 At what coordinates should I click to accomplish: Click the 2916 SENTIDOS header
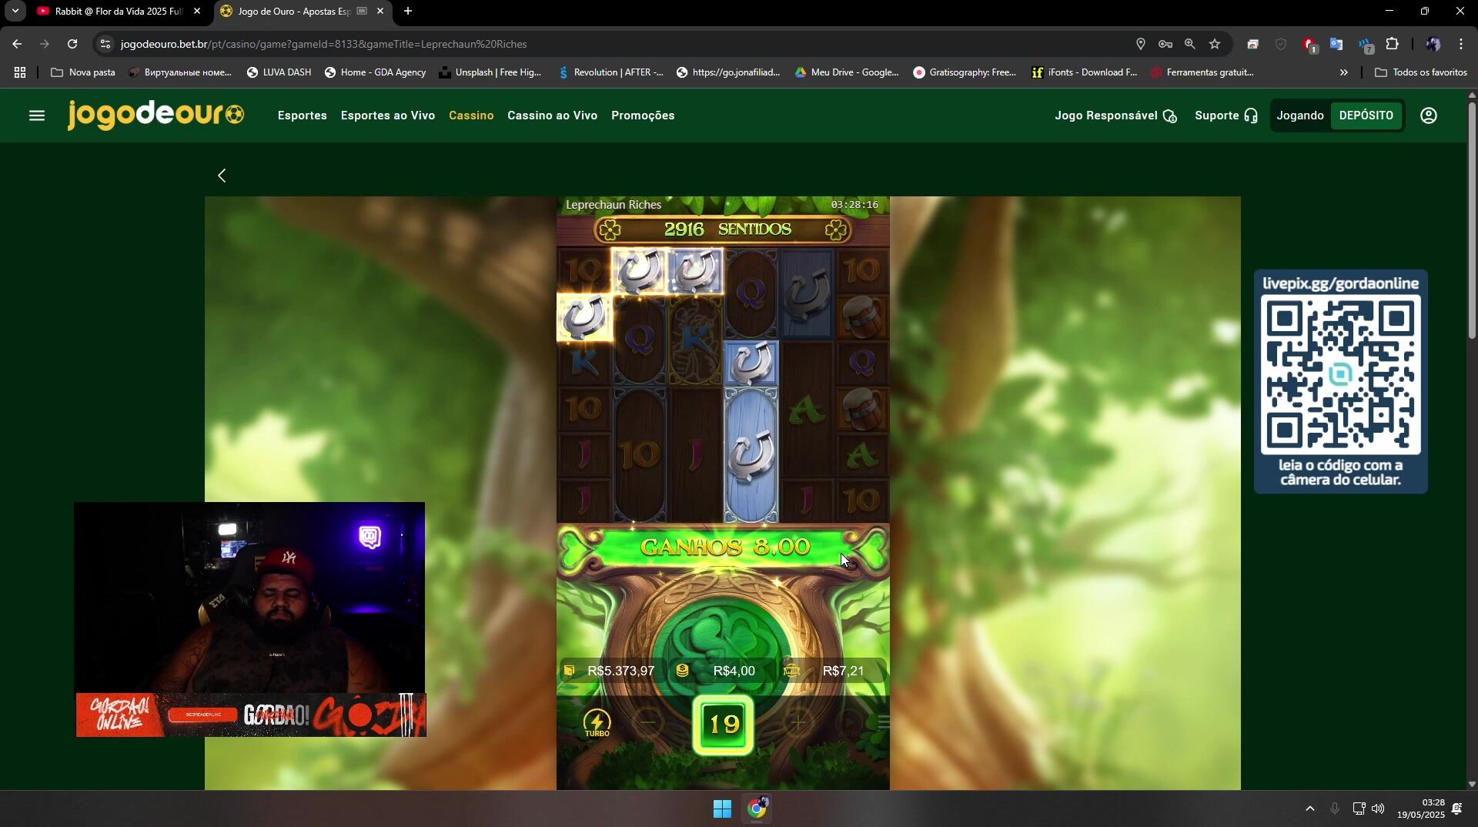point(724,229)
